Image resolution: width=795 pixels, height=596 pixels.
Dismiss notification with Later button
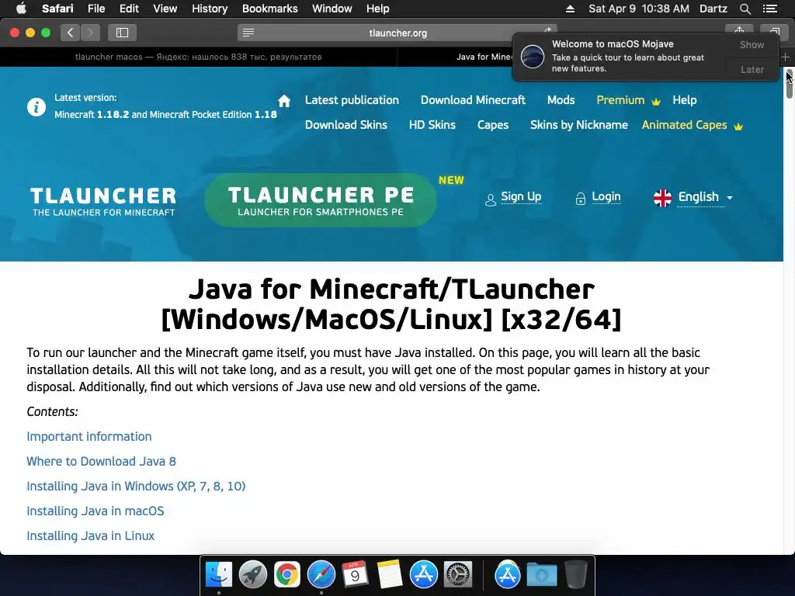coord(752,69)
